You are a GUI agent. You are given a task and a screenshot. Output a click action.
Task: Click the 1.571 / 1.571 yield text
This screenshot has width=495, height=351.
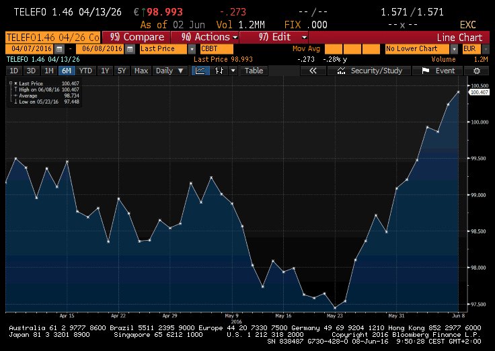coord(412,12)
